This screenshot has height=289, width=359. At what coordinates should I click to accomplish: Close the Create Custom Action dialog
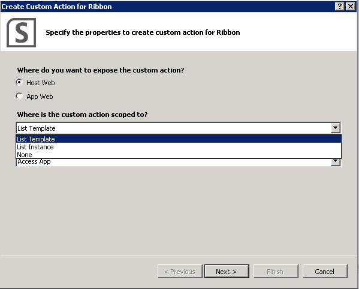coord(351,7)
